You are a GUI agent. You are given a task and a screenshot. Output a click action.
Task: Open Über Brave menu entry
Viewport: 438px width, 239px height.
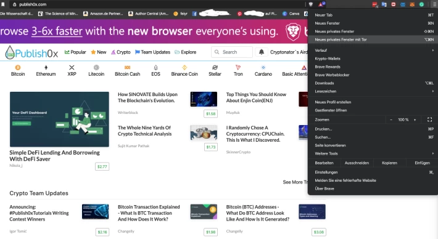[x=373, y=189]
